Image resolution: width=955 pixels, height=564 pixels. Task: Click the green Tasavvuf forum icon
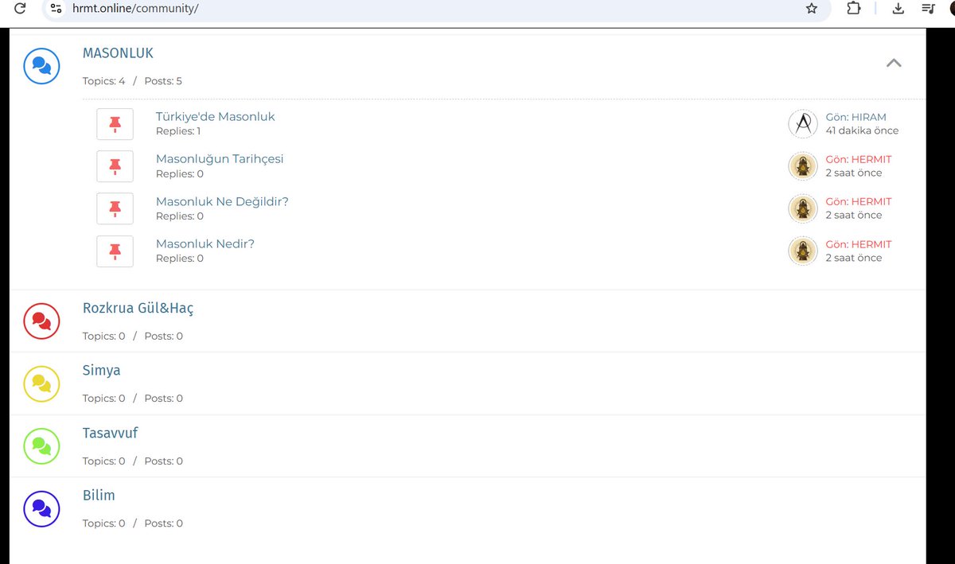pos(42,445)
